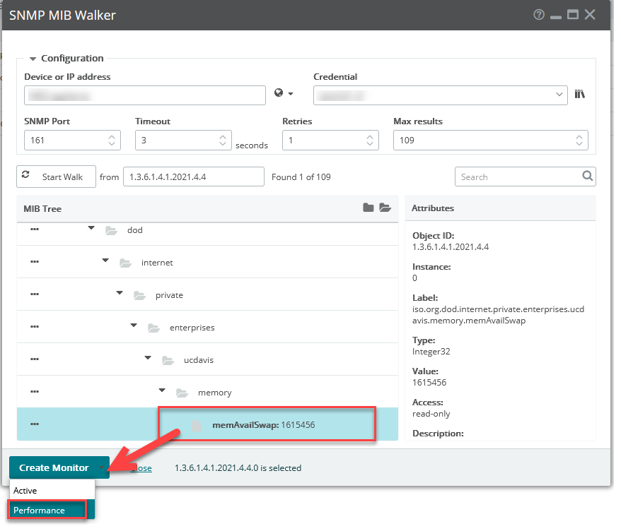Open the Credential dropdown
This screenshot has height=531, width=621.
(x=559, y=95)
